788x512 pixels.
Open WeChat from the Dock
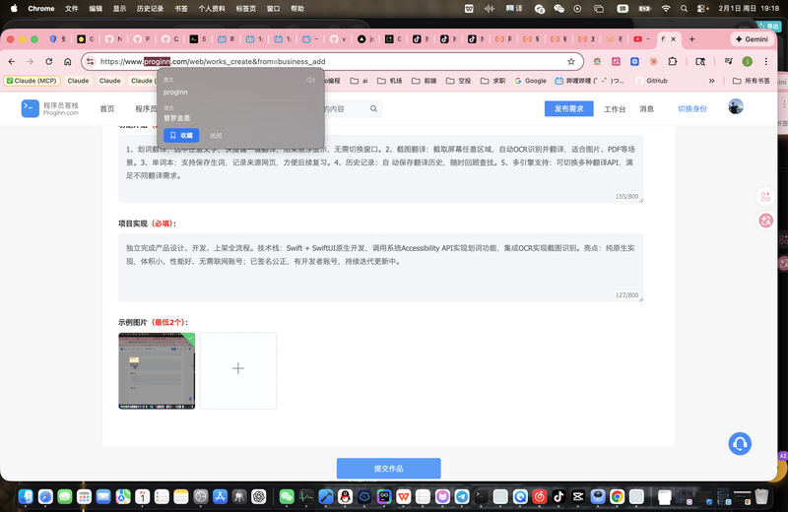pyautogui.click(x=287, y=497)
